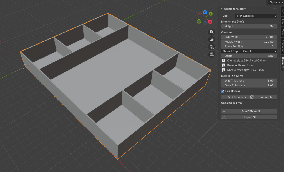Viewport: 284px width, 172px height.
Task: Switch to the Tool sidebar tab
Action: pos(282,22)
